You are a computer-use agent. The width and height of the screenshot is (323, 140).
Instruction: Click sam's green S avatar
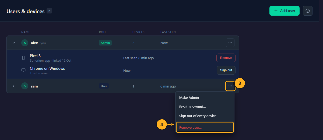(25, 86)
